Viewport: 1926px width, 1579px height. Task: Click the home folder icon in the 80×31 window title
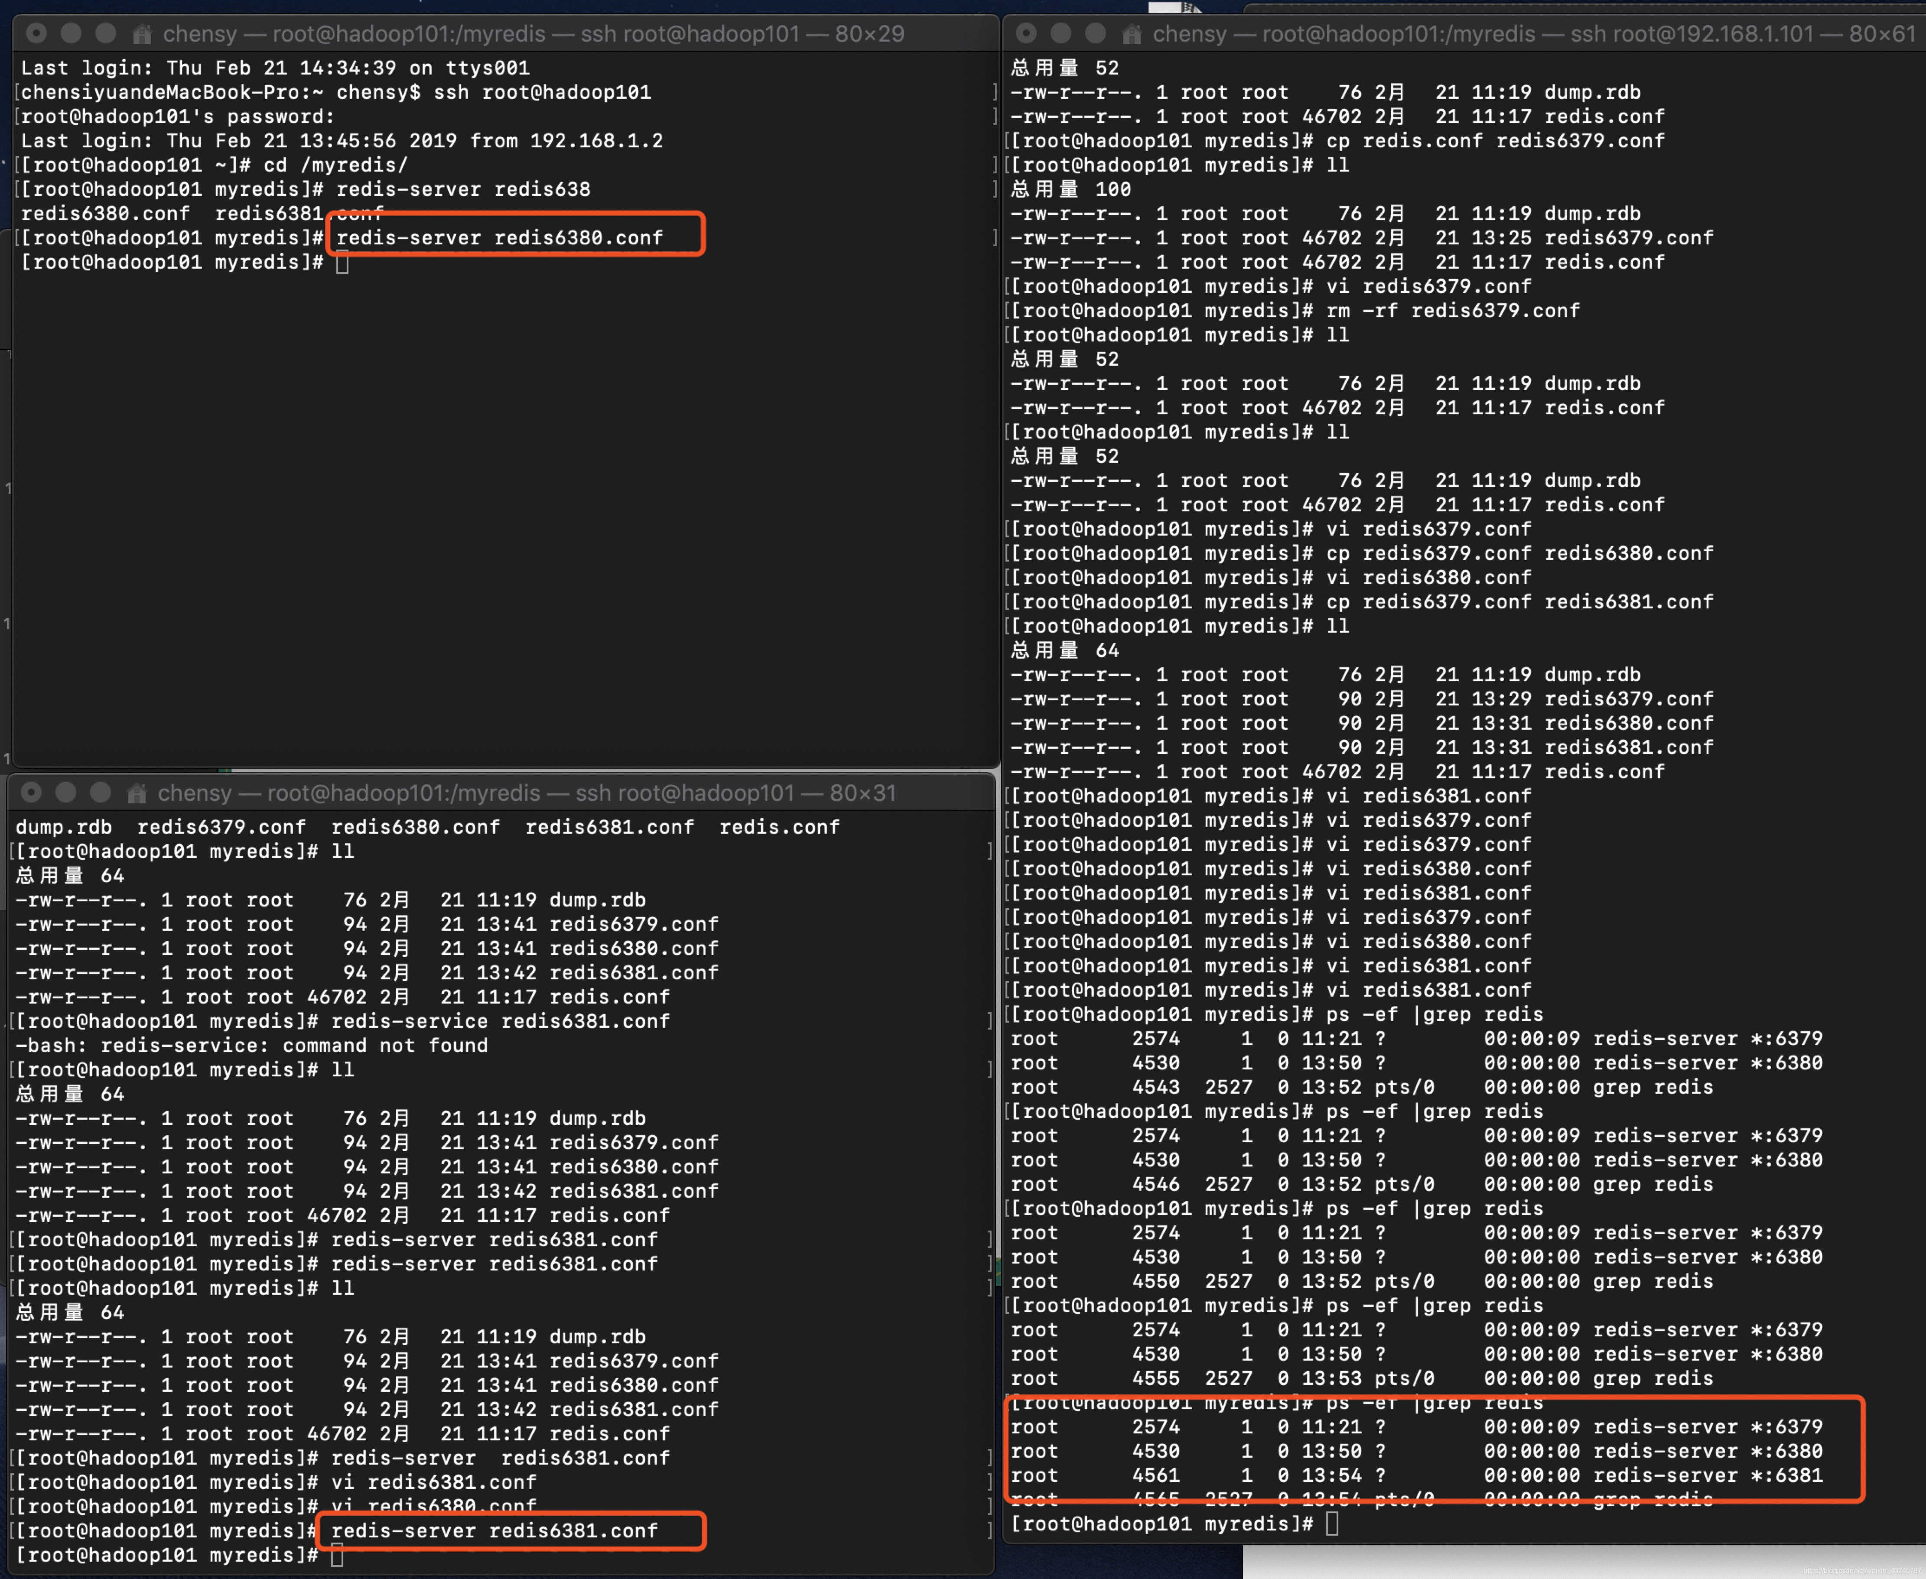tap(137, 793)
